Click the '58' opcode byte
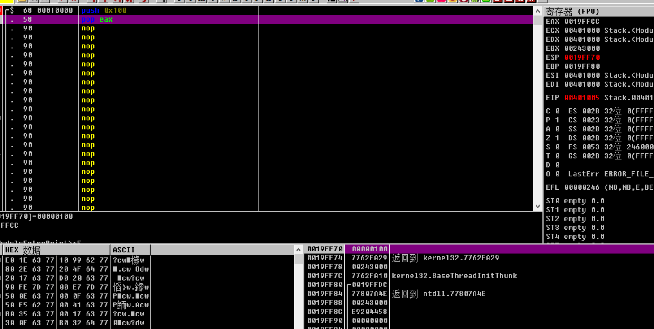This screenshot has height=329, width=654. pos(27,19)
